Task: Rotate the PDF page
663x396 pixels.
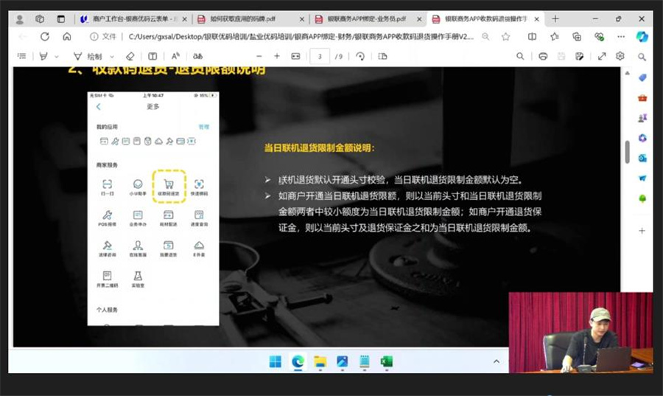Action: [360, 56]
